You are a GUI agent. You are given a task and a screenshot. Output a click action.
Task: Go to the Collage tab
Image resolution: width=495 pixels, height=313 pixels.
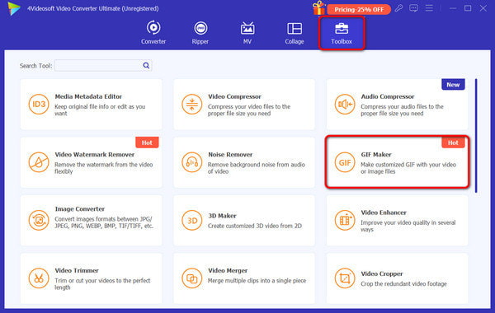tap(295, 32)
